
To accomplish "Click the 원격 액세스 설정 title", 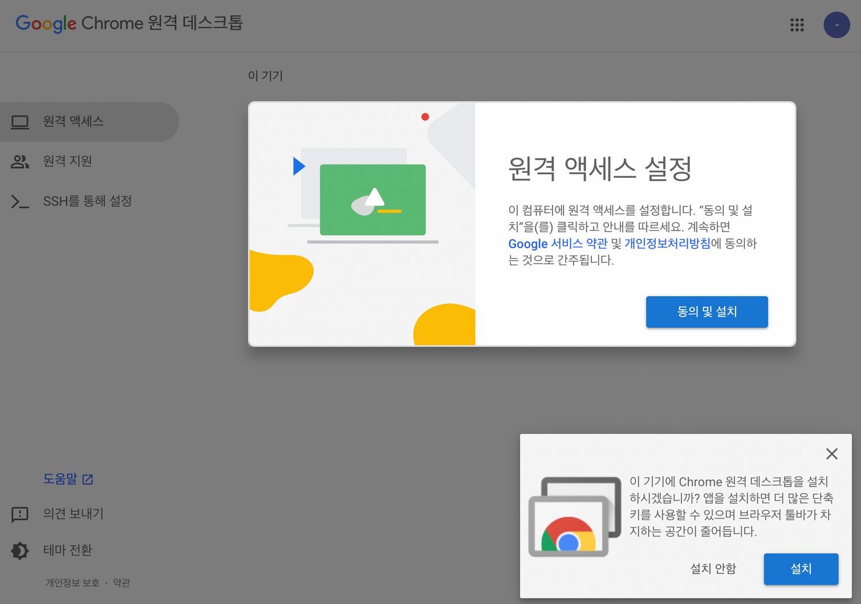I will (x=600, y=169).
